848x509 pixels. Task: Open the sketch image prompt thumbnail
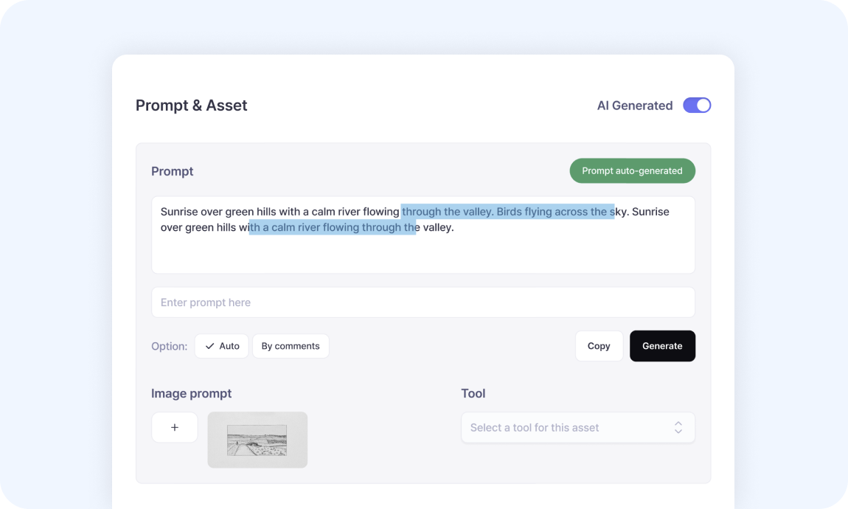[x=257, y=440]
